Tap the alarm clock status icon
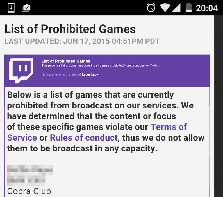The image size is (223, 197). (151, 8)
